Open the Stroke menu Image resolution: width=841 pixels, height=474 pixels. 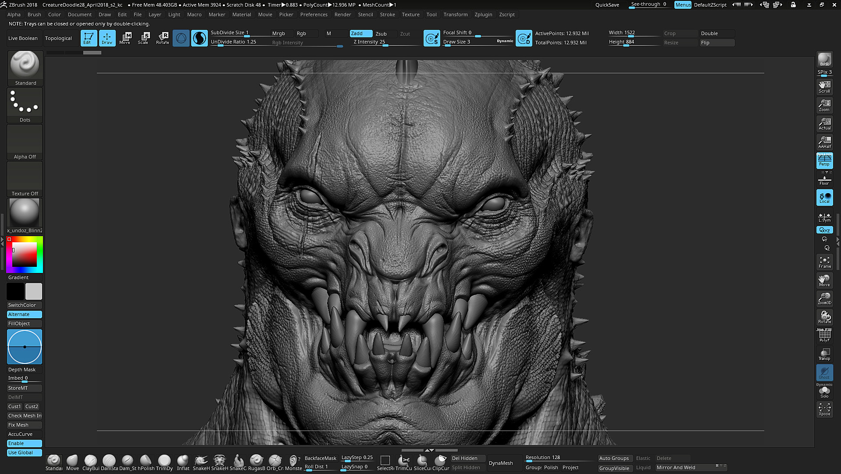pos(387,14)
